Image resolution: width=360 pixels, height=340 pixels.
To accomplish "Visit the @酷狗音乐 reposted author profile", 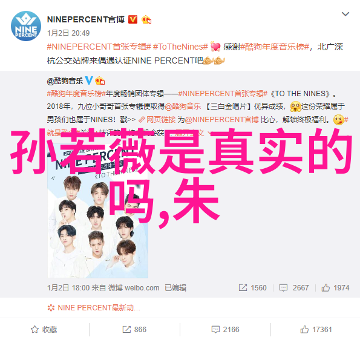I will (65, 81).
